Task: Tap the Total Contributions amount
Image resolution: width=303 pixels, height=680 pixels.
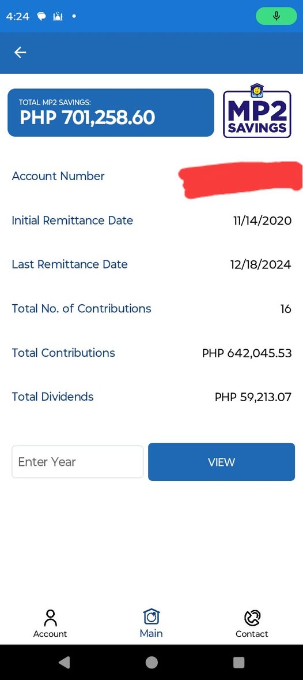Action: point(247,353)
